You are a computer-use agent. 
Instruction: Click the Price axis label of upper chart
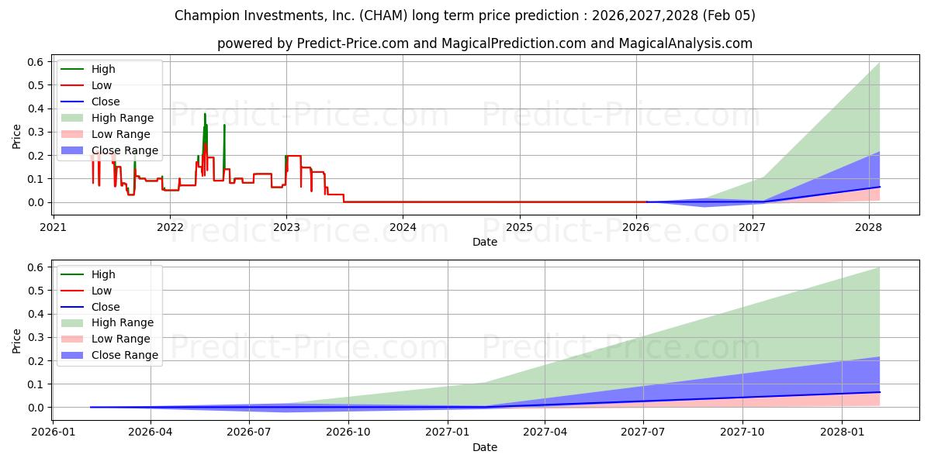pyautogui.click(x=17, y=136)
